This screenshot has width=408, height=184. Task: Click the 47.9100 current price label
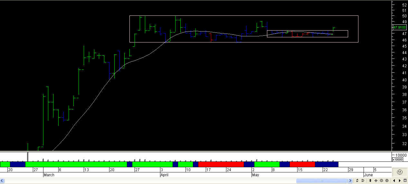tap(399, 28)
